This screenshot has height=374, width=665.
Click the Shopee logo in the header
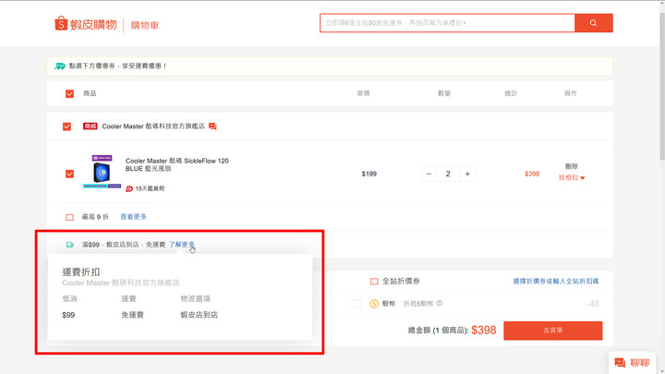tap(86, 24)
